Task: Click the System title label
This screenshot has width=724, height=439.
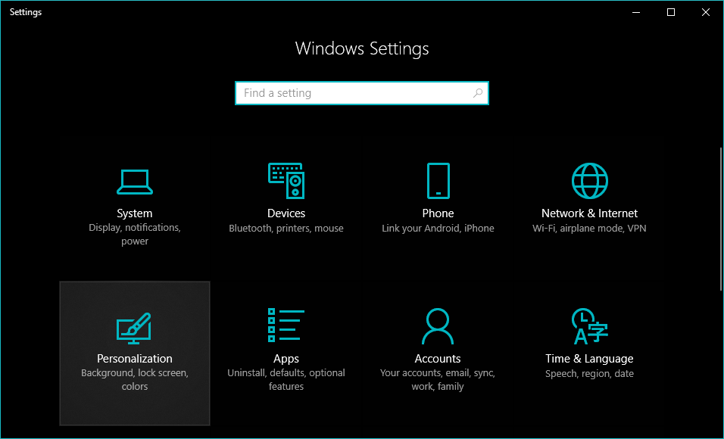Action: point(134,213)
